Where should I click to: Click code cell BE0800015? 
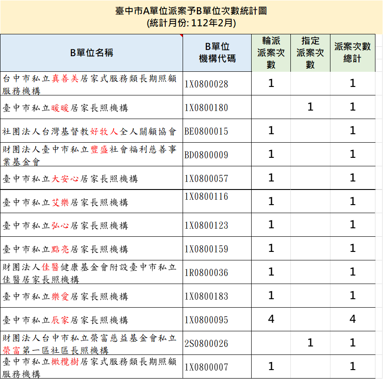pyautogui.click(x=217, y=131)
